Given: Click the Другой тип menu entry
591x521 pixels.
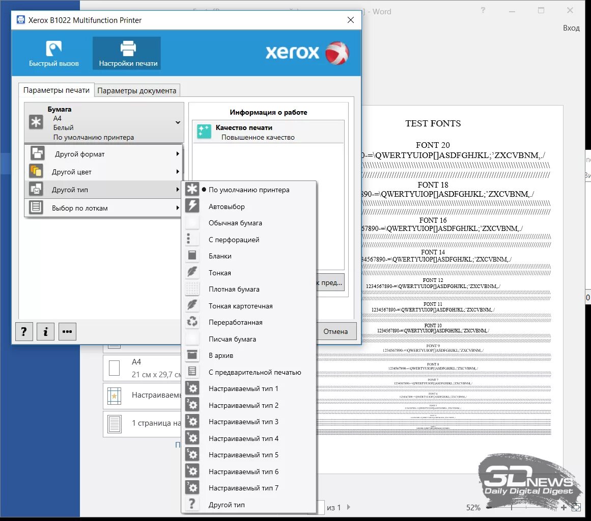Looking at the screenshot, I should (x=104, y=190).
